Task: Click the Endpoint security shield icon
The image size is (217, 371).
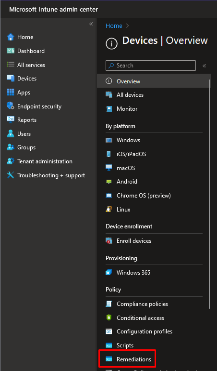Action: coord(11,106)
